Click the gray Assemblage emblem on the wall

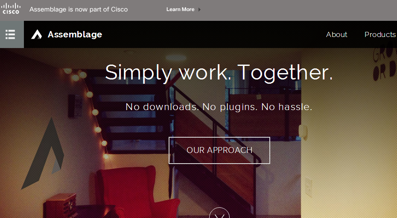pos(43,153)
